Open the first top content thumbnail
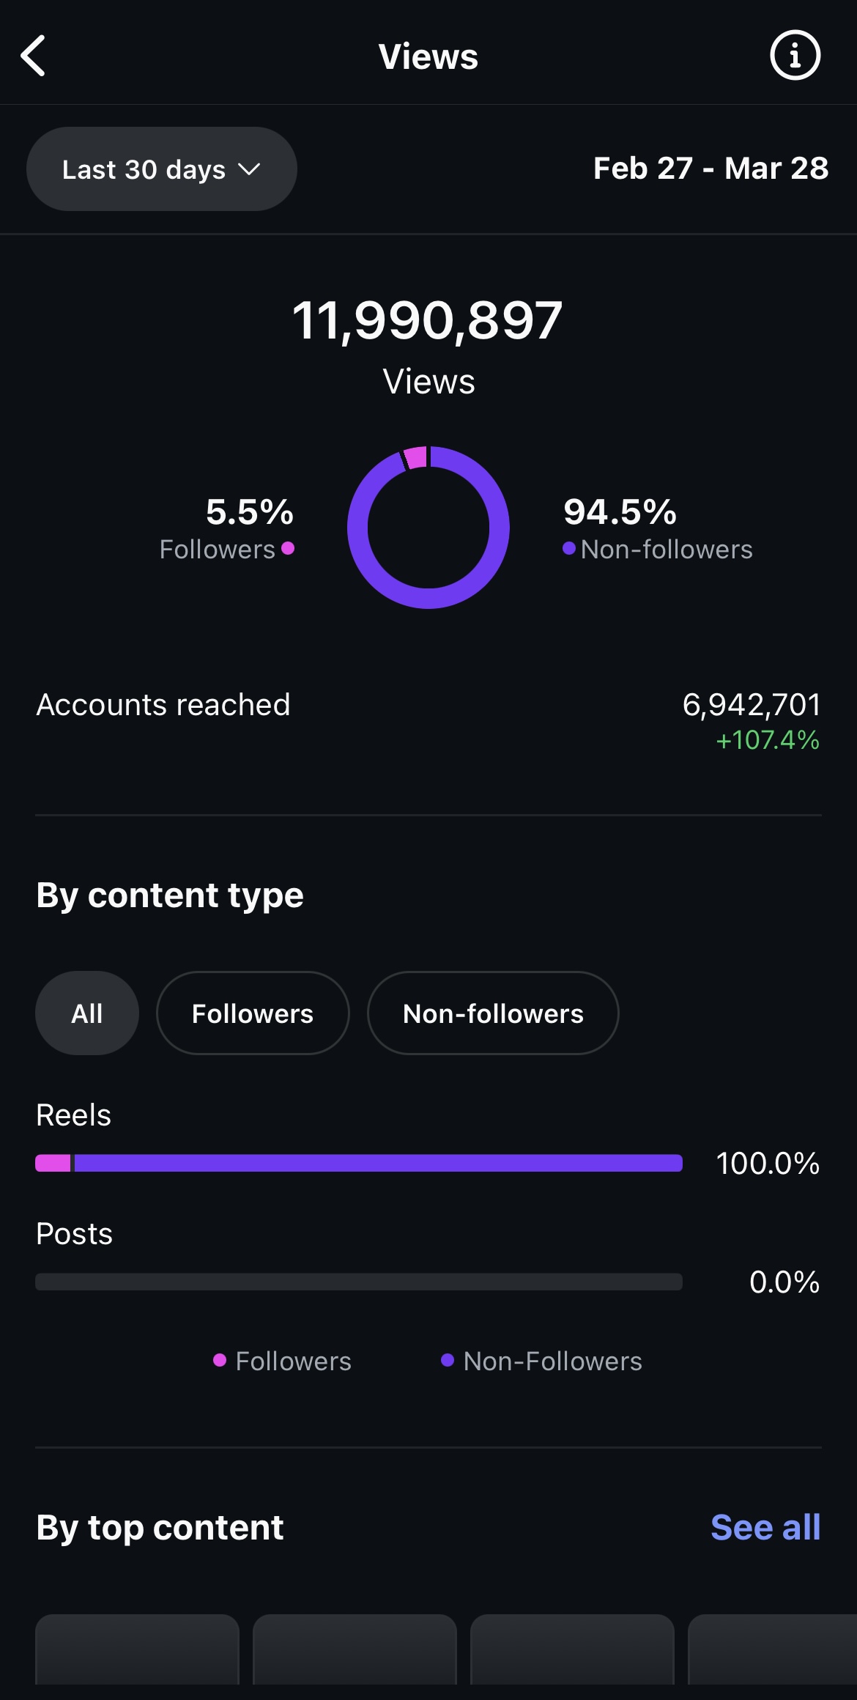 pos(138,1649)
